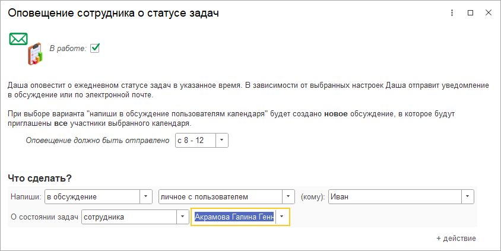The image size is (501, 251).
Task: Toggle the "В работе" checkbox
Action: pos(95,48)
